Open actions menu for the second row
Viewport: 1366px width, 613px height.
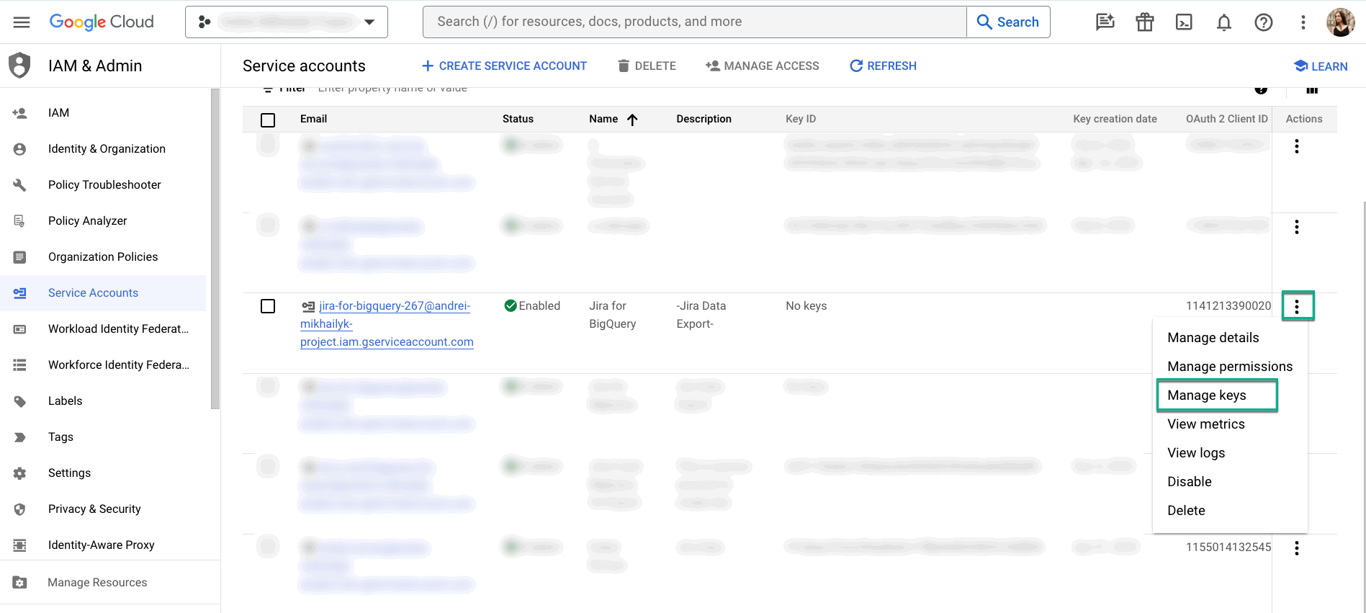point(1297,227)
